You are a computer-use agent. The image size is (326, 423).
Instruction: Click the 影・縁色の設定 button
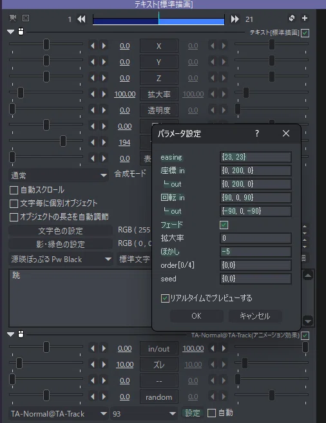pyautogui.click(x=61, y=245)
